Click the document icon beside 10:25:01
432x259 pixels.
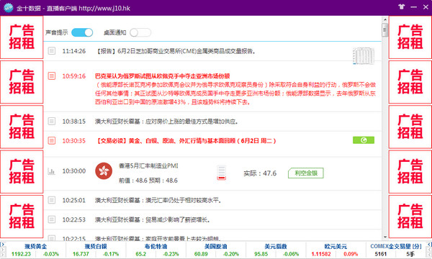(52, 200)
